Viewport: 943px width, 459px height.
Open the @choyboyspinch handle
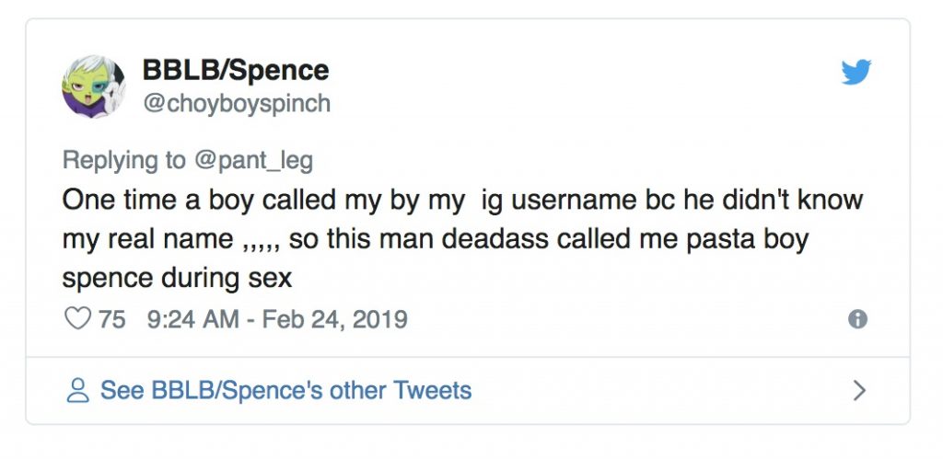(x=236, y=103)
